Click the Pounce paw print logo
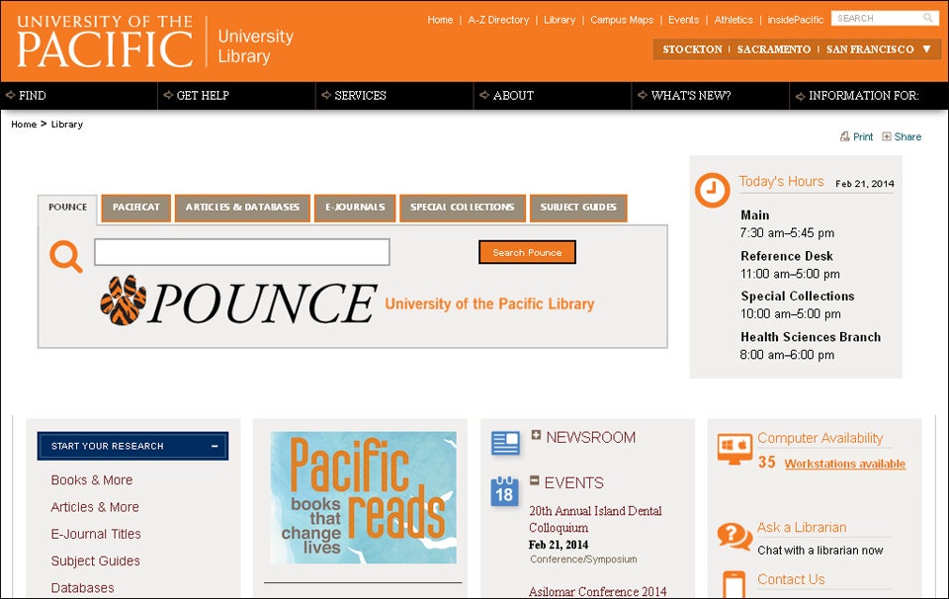 coord(122,299)
